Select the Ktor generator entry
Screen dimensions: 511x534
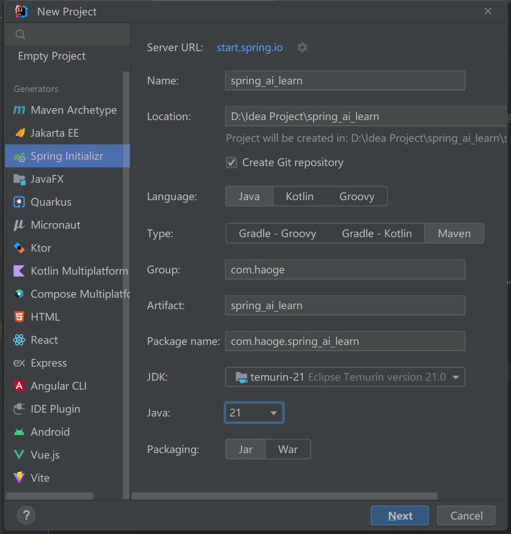tap(64, 248)
